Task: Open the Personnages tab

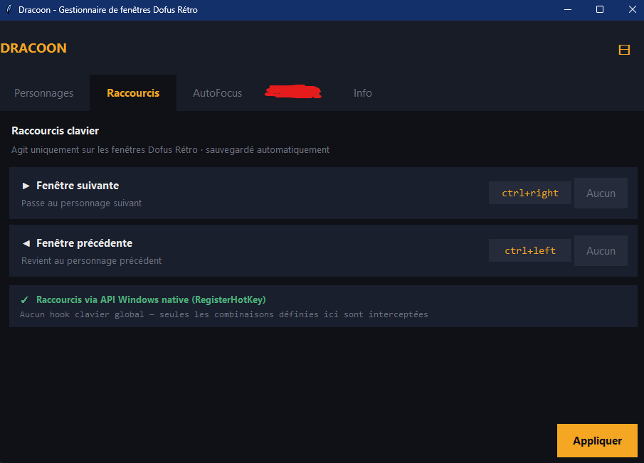Action: pos(44,93)
